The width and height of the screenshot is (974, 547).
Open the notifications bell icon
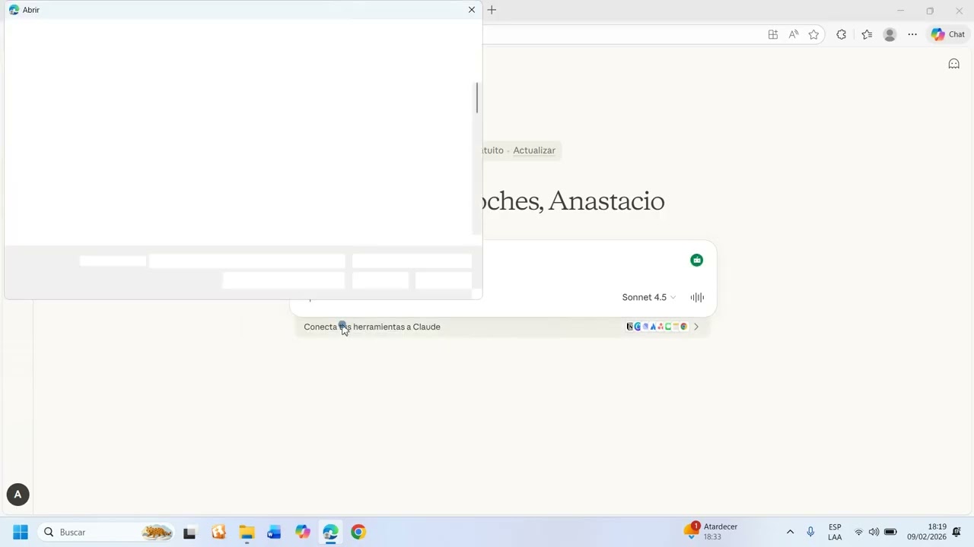pos(956,532)
